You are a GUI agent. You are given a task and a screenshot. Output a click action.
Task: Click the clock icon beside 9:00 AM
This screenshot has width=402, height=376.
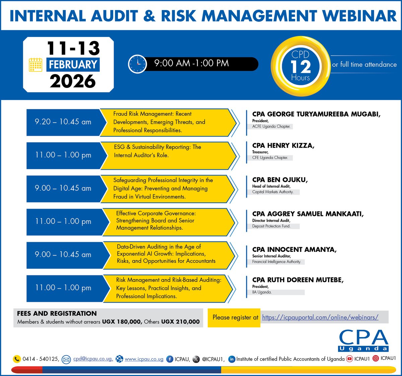[x=137, y=64]
